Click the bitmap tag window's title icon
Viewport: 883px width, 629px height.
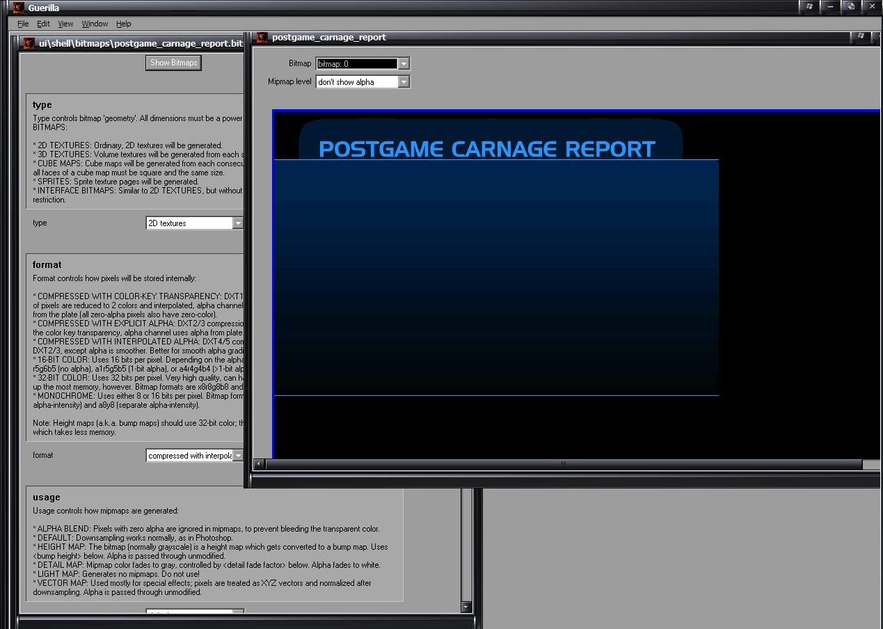tap(29, 43)
